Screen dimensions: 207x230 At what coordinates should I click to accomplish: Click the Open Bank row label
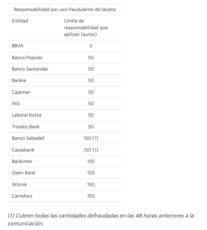pyautogui.click(x=24, y=173)
